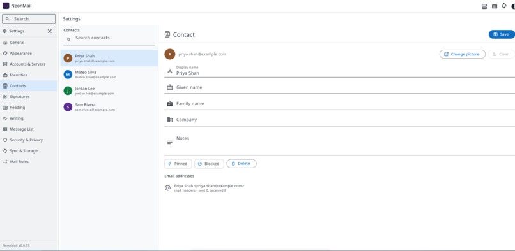
Task: Open Sync & Storage settings
Action: click(29, 151)
